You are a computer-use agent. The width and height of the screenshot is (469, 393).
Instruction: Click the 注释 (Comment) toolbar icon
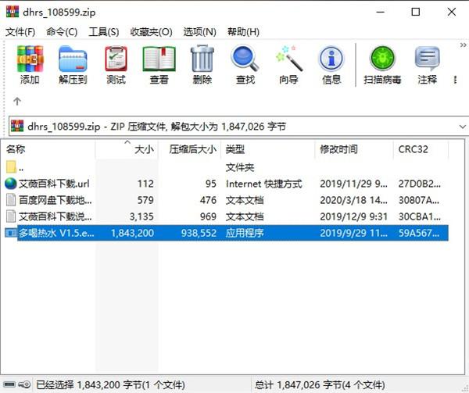click(427, 59)
